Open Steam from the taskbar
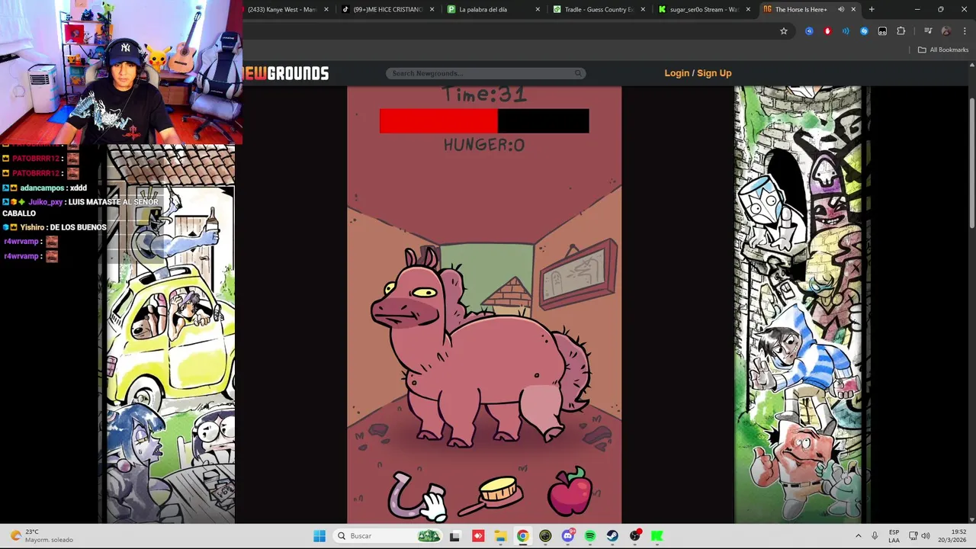Viewport: 976px width, 549px height. click(x=612, y=536)
